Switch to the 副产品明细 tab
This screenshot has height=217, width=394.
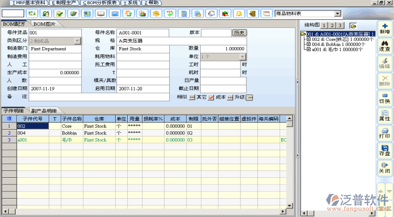pos(43,111)
